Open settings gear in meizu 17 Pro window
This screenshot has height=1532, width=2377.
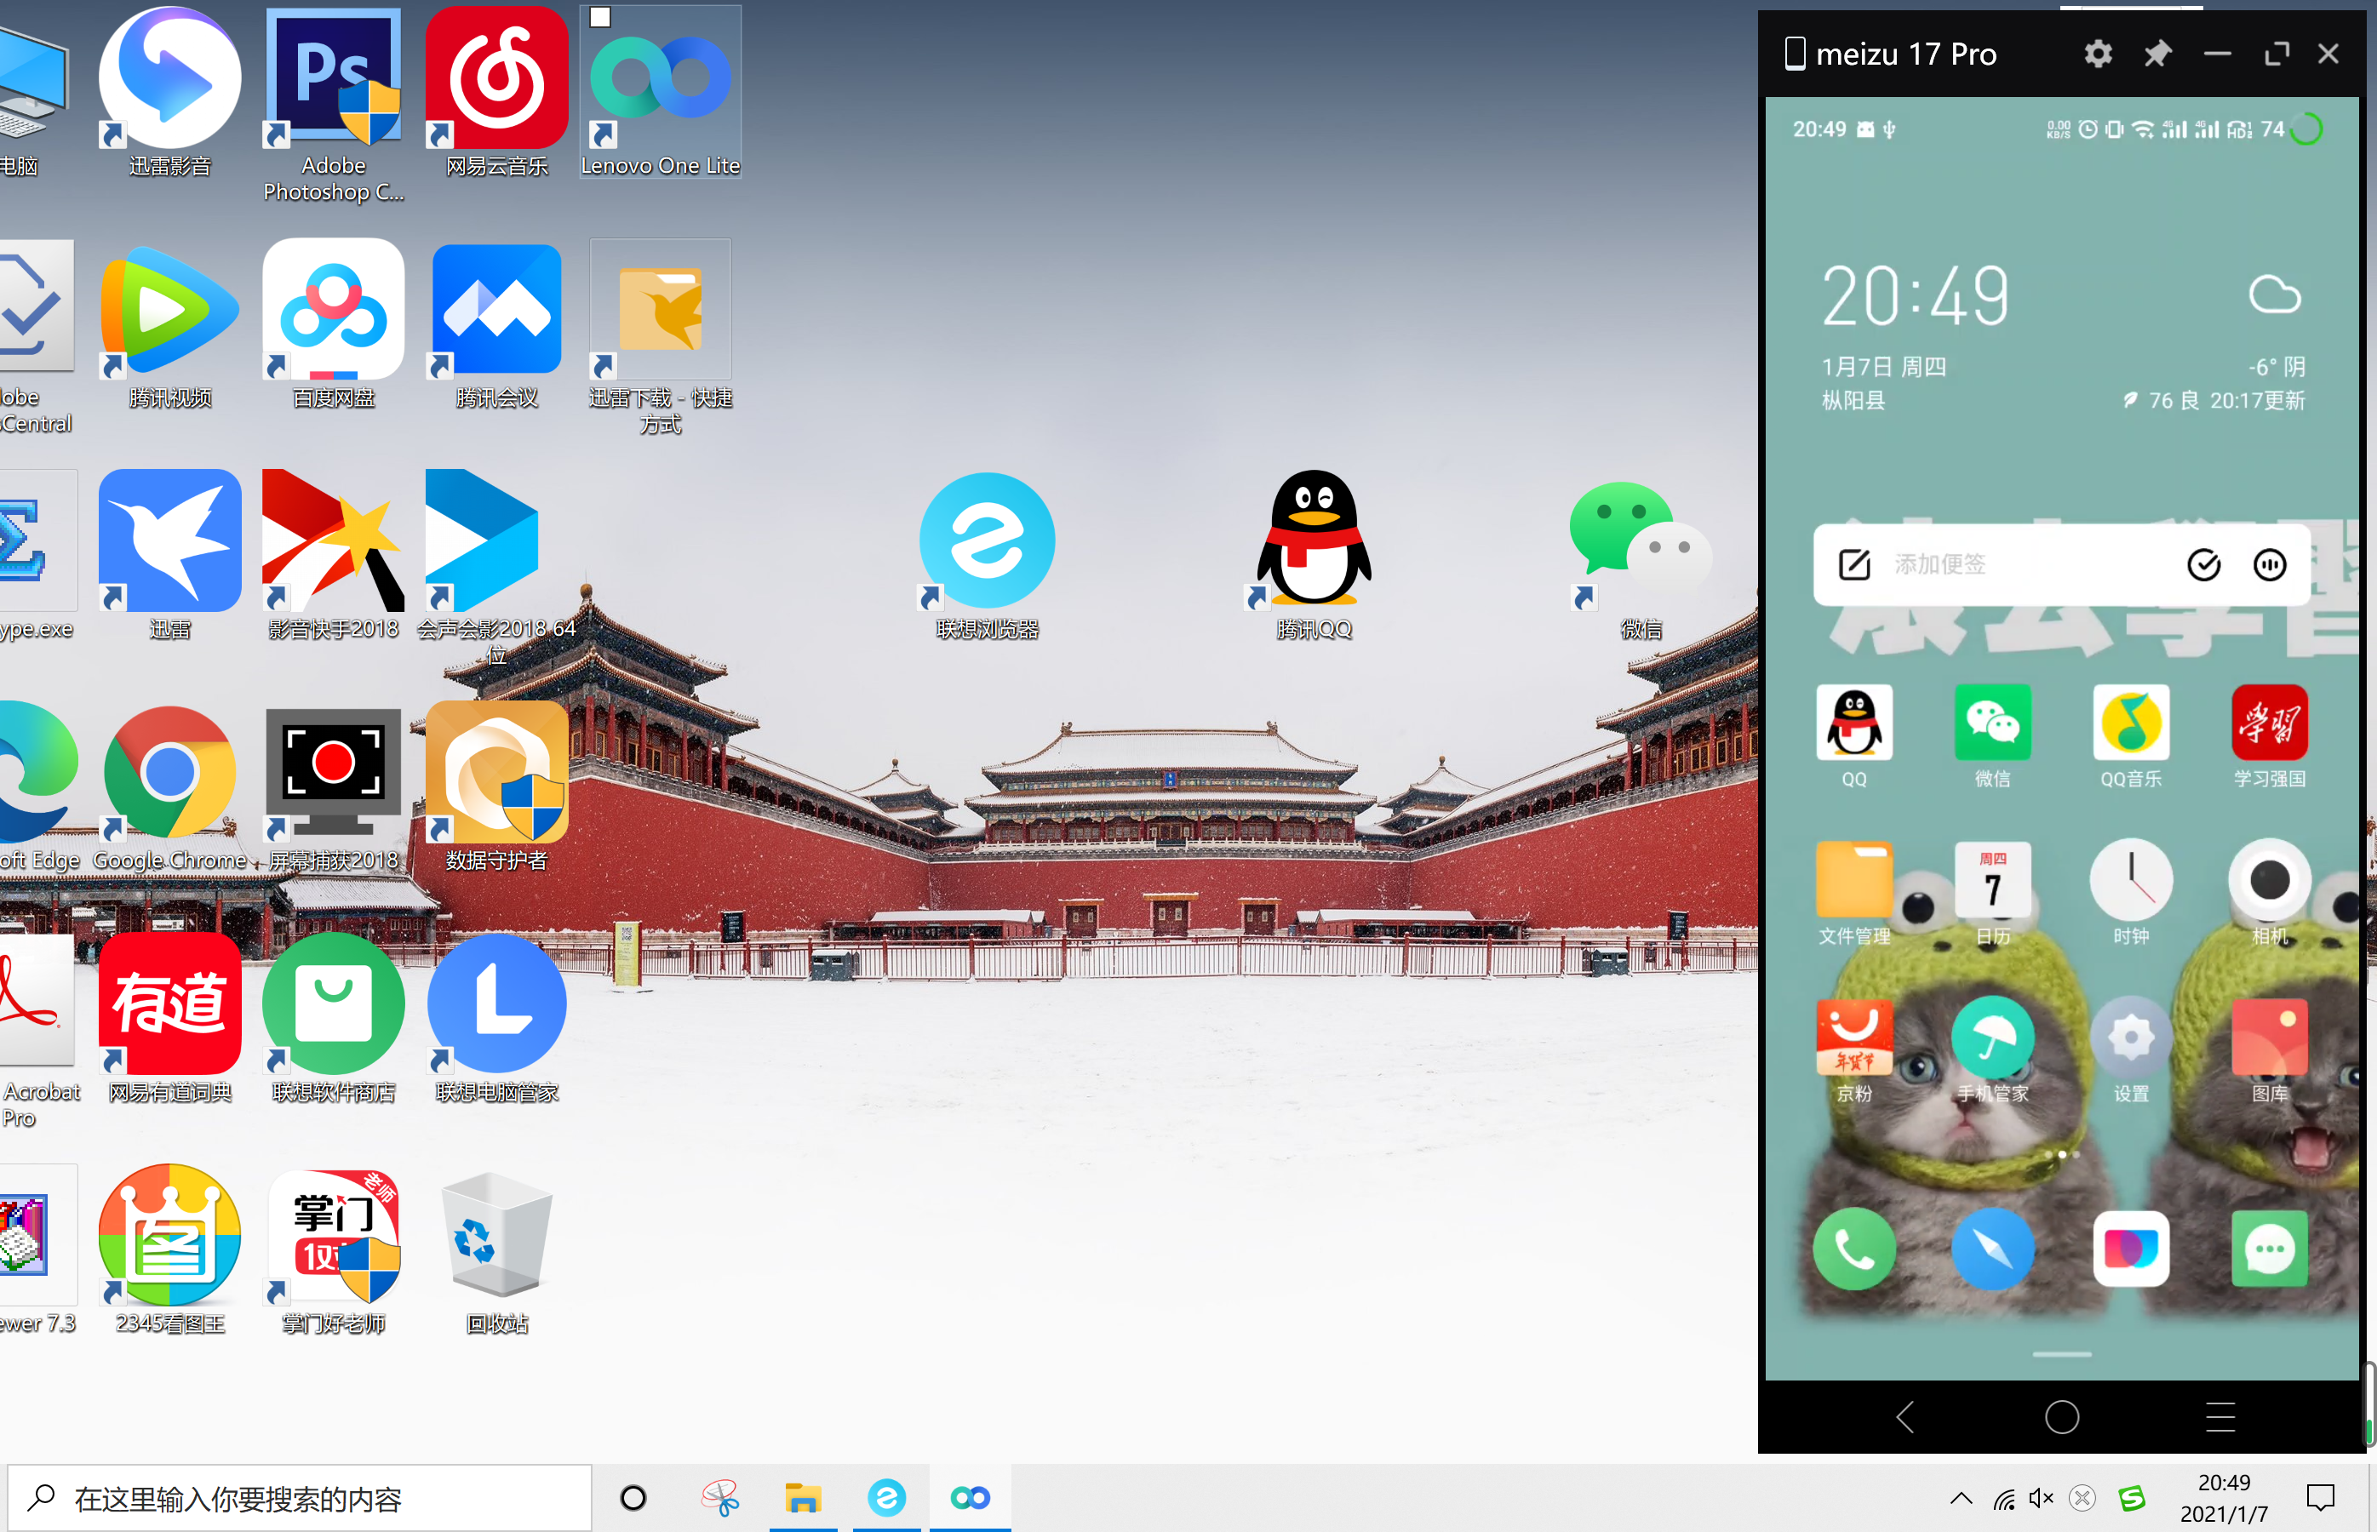coord(2098,54)
